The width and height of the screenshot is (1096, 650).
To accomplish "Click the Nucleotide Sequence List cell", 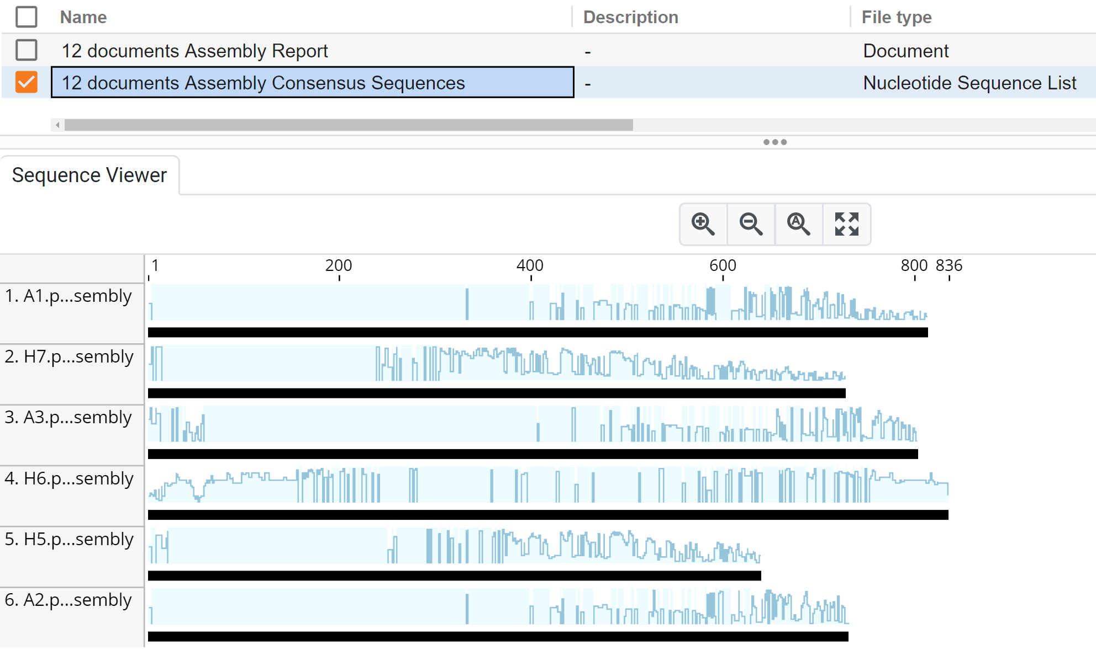I will (969, 83).
